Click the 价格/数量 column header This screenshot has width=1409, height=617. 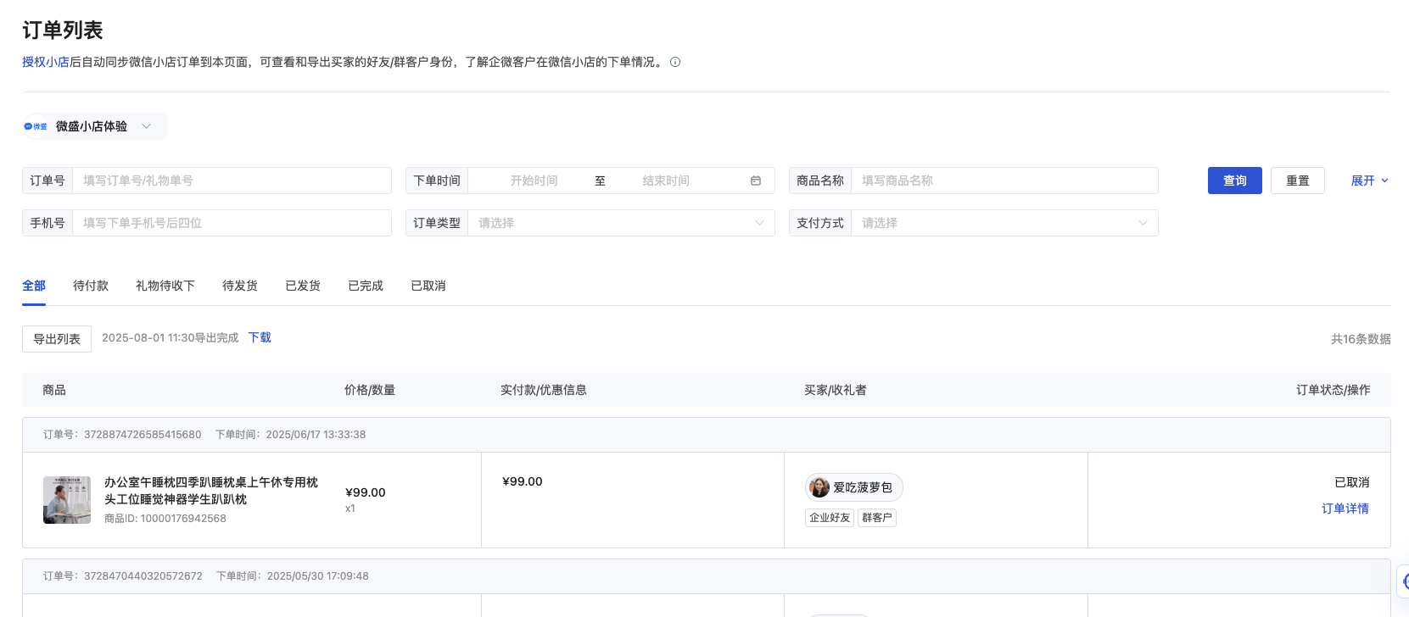[x=370, y=390]
